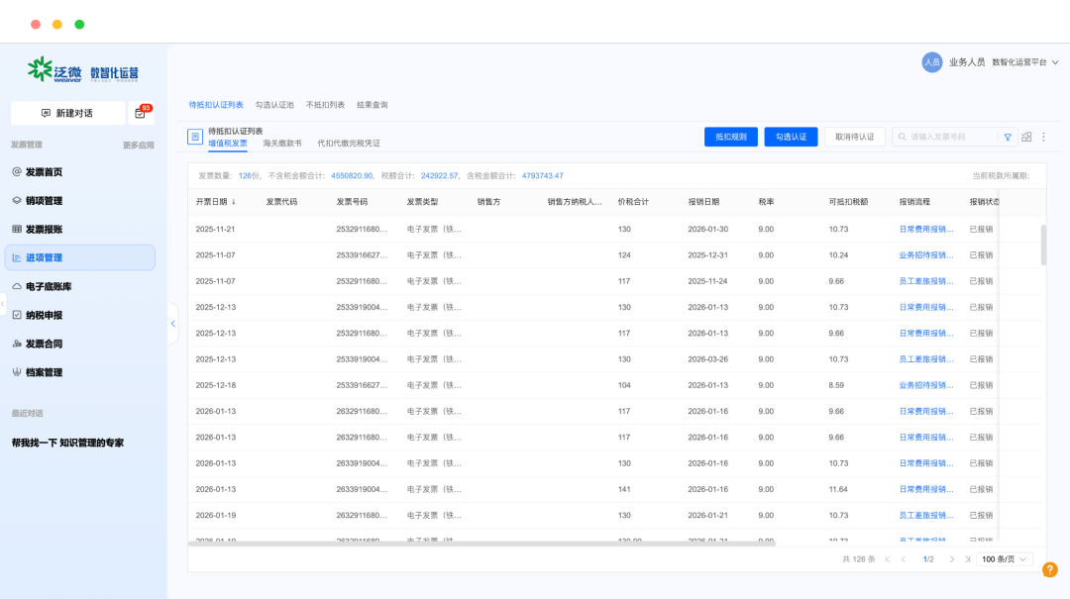Collapse the sidebar with the arrow handle
The image size is (1070, 599).
point(173,324)
